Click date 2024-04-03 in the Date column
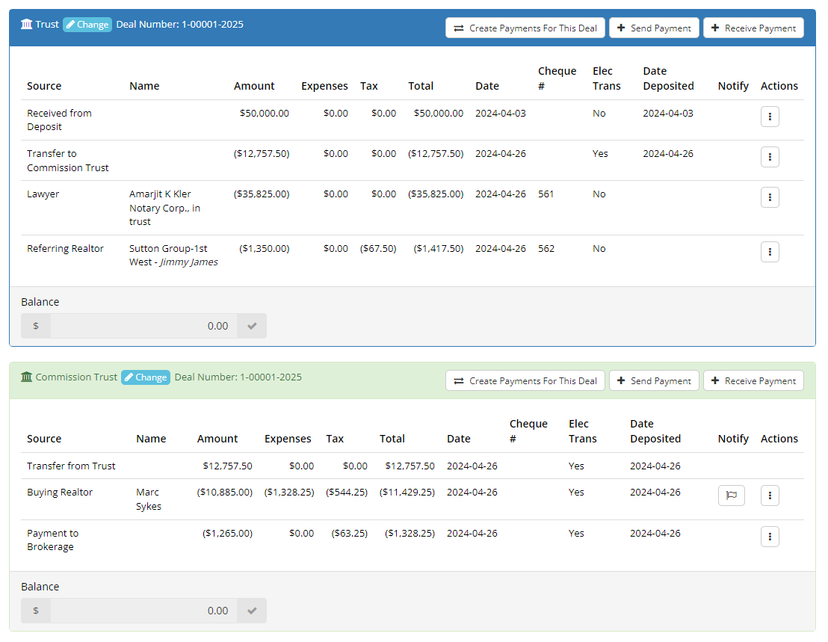Image resolution: width=828 pixels, height=642 pixels. [x=501, y=113]
